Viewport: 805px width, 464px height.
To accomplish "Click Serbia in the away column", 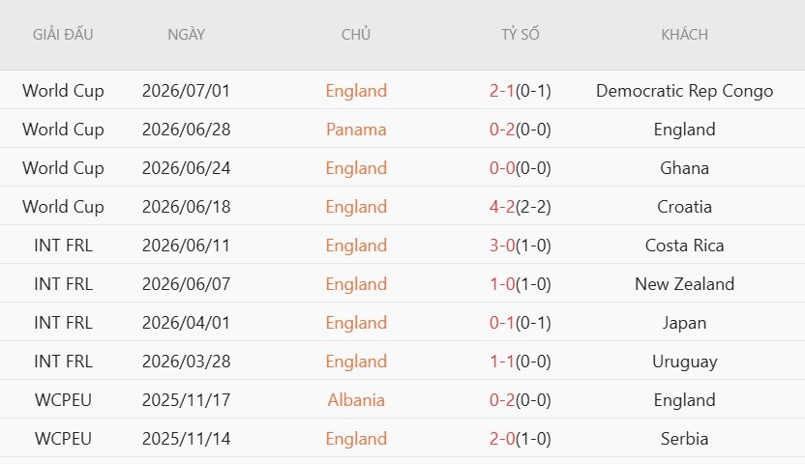I will [684, 439].
